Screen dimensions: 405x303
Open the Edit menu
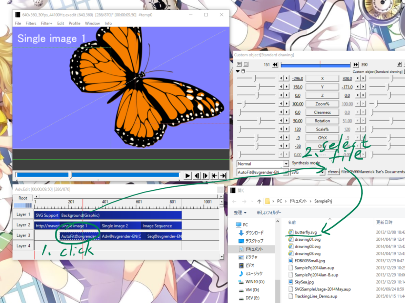[x=61, y=23]
